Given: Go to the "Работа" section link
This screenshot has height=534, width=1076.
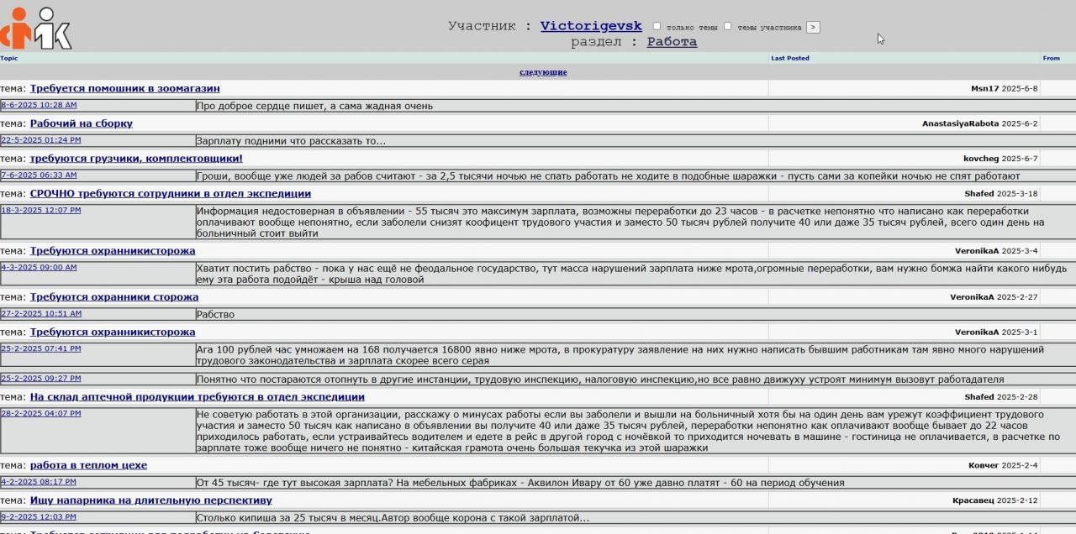Looking at the screenshot, I should pos(672,41).
